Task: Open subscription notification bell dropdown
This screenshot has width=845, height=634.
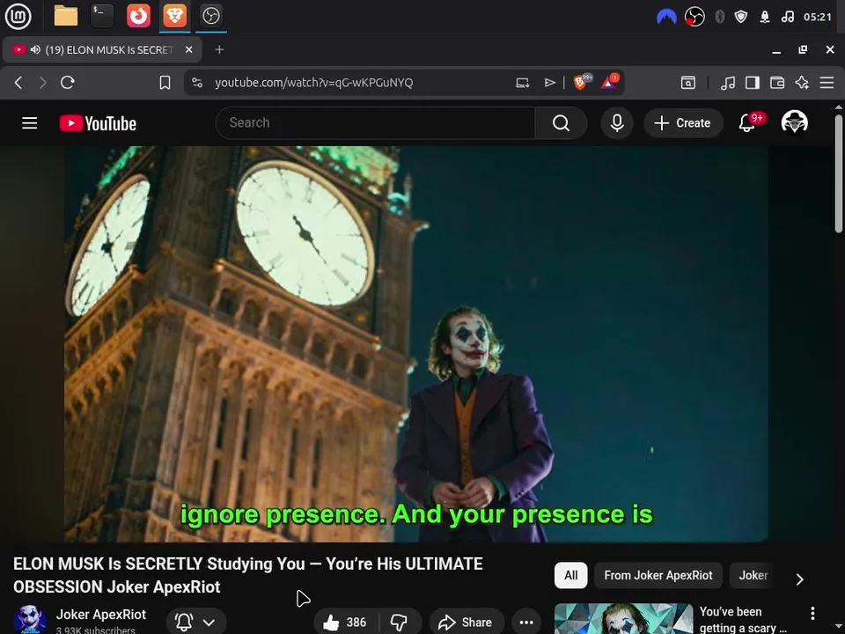Action: point(195,622)
